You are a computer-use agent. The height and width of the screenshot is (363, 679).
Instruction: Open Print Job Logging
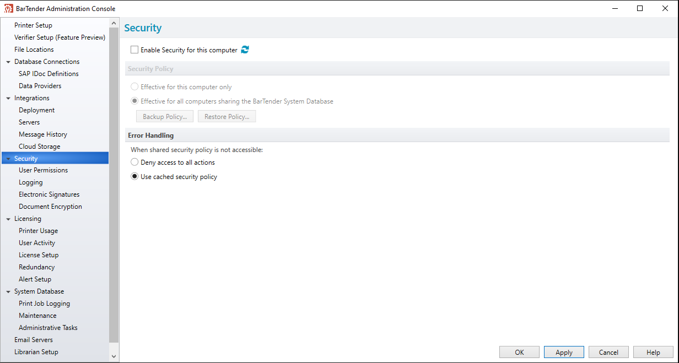[x=44, y=304]
